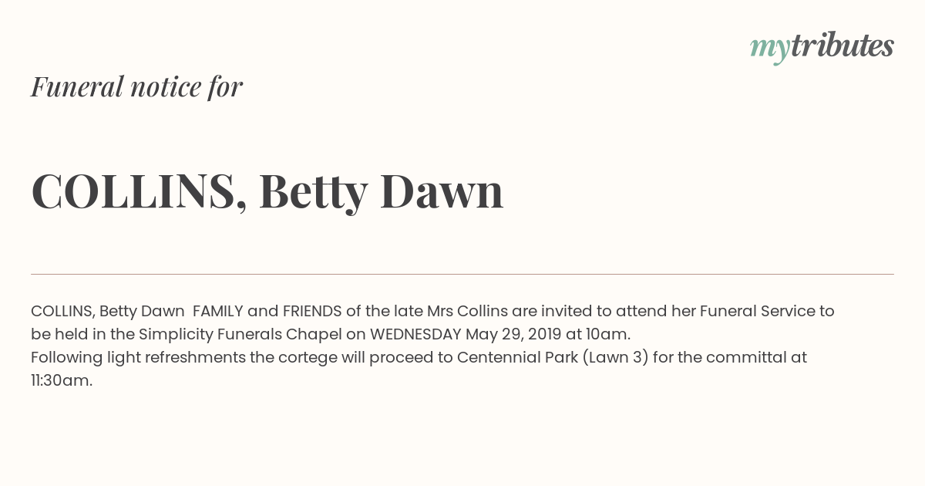Click the horizontal divider line below the title
This screenshot has height=486, width=925.
point(462,274)
